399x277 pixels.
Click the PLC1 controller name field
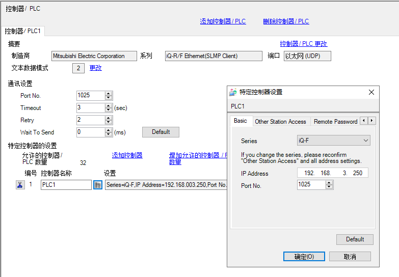(66, 185)
